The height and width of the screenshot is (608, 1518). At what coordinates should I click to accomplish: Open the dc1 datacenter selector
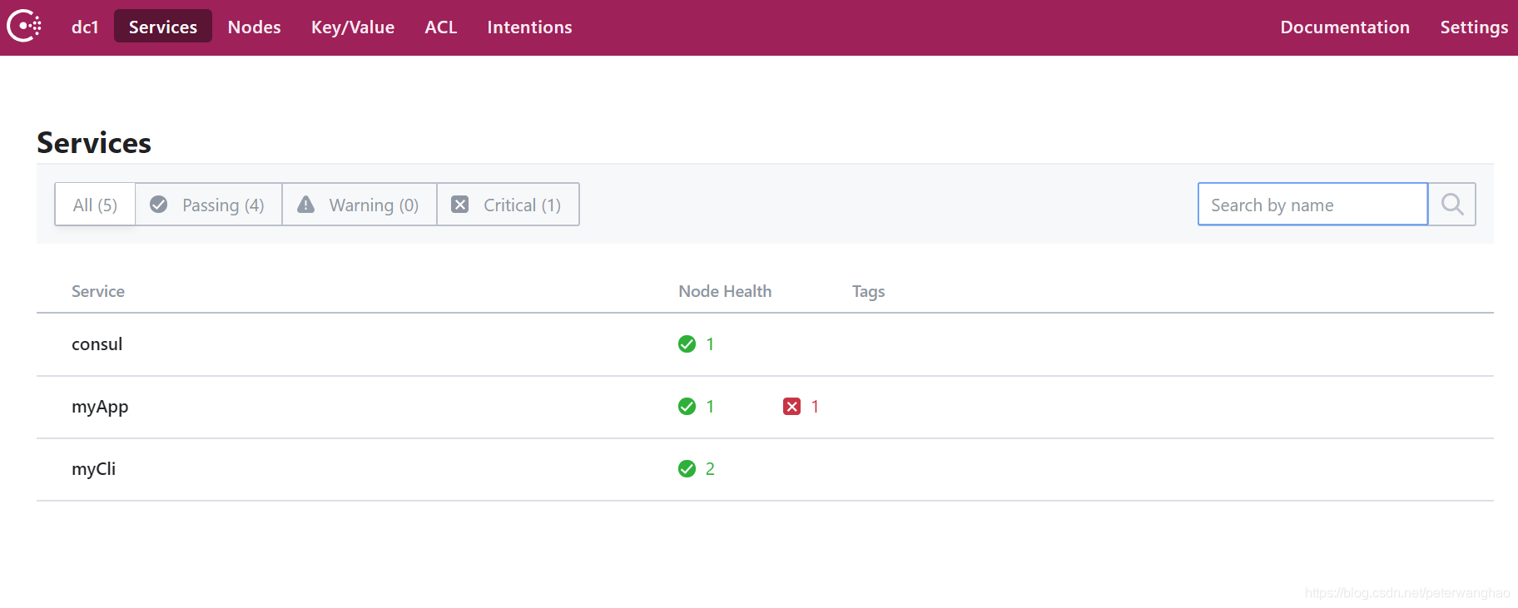coord(85,27)
